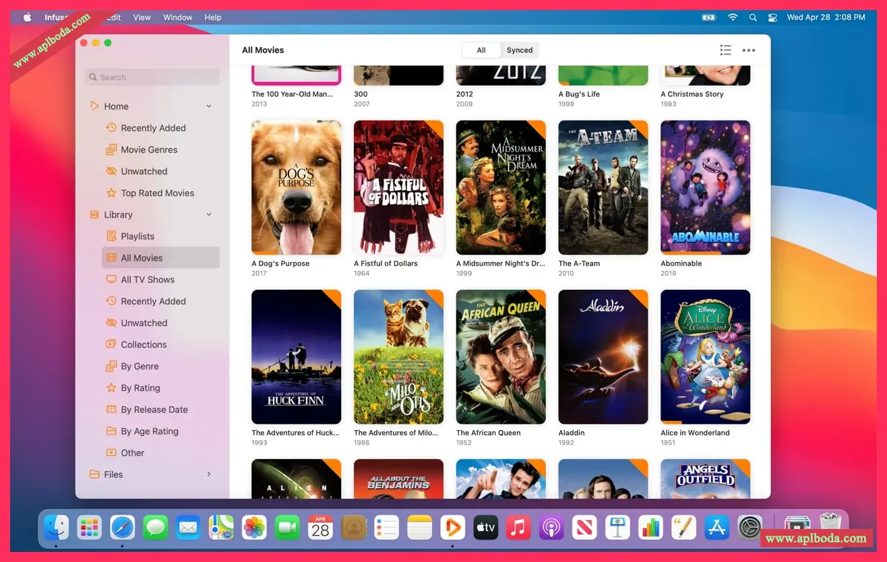Switch filter to Synced

519,50
